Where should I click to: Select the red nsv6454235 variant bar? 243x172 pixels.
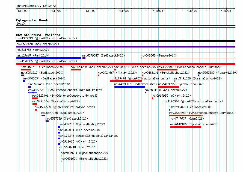[76, 70]
